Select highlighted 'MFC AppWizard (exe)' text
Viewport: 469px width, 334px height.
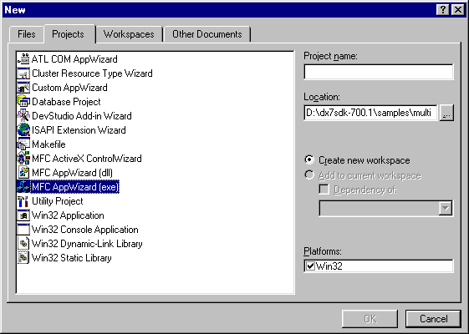tap(75, 187)
